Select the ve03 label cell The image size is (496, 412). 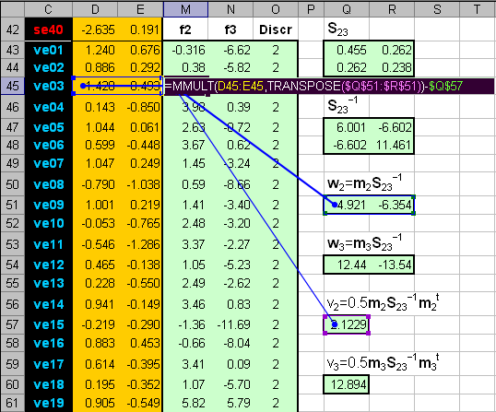coord(48,86)
